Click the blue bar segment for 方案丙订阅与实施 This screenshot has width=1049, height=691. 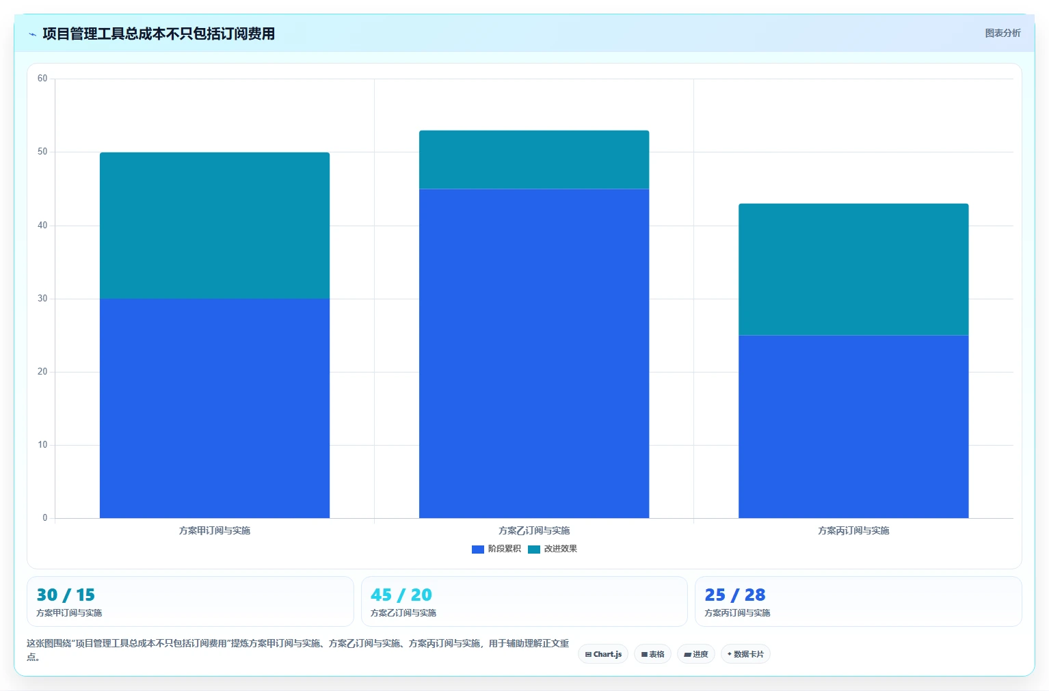tap(853, 426)
